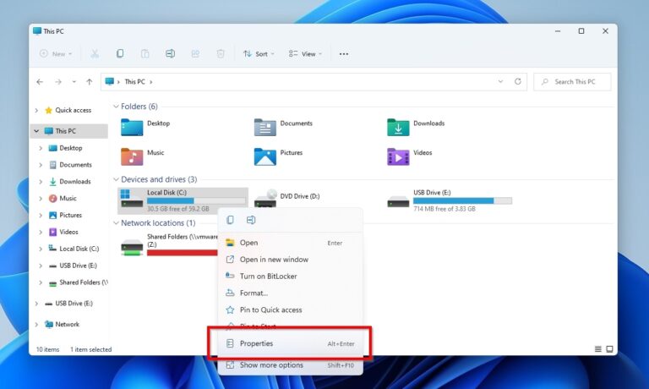
Task: Choose Open in new window
Action: pyautogui.click(x=290, y=260)
